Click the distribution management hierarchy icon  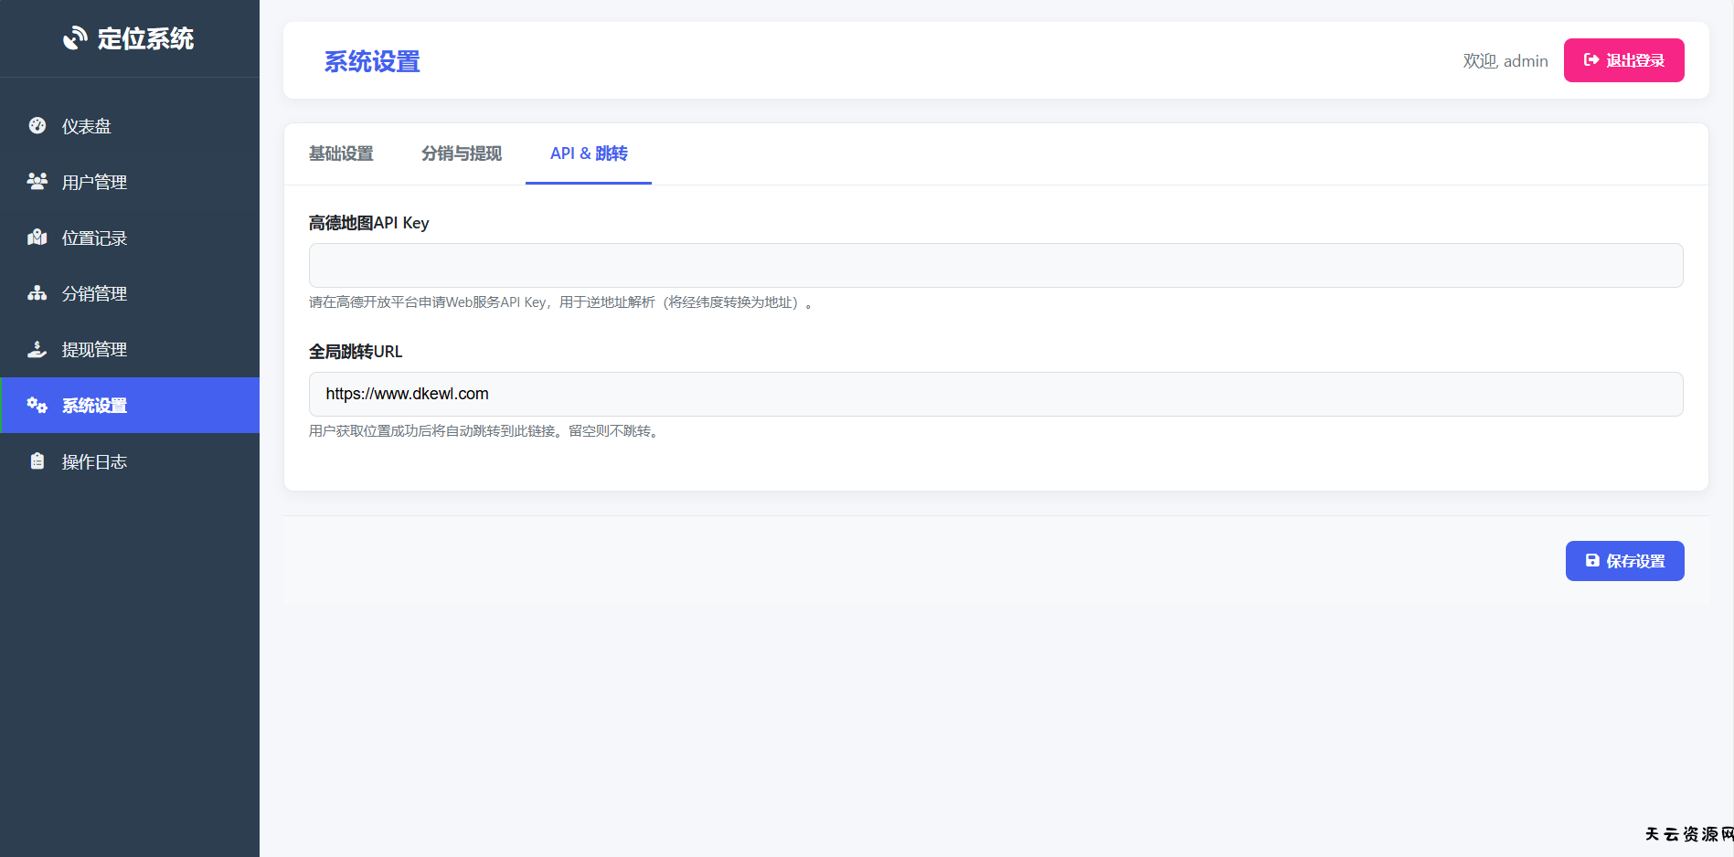point(37,293)
